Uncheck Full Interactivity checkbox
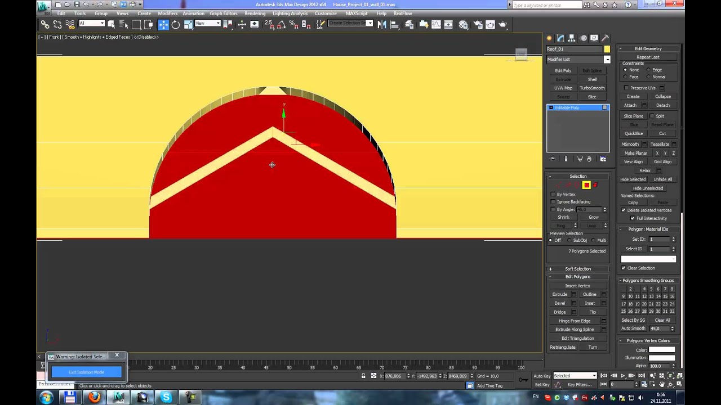Viewport: 721px width, 405px height. 633,218
